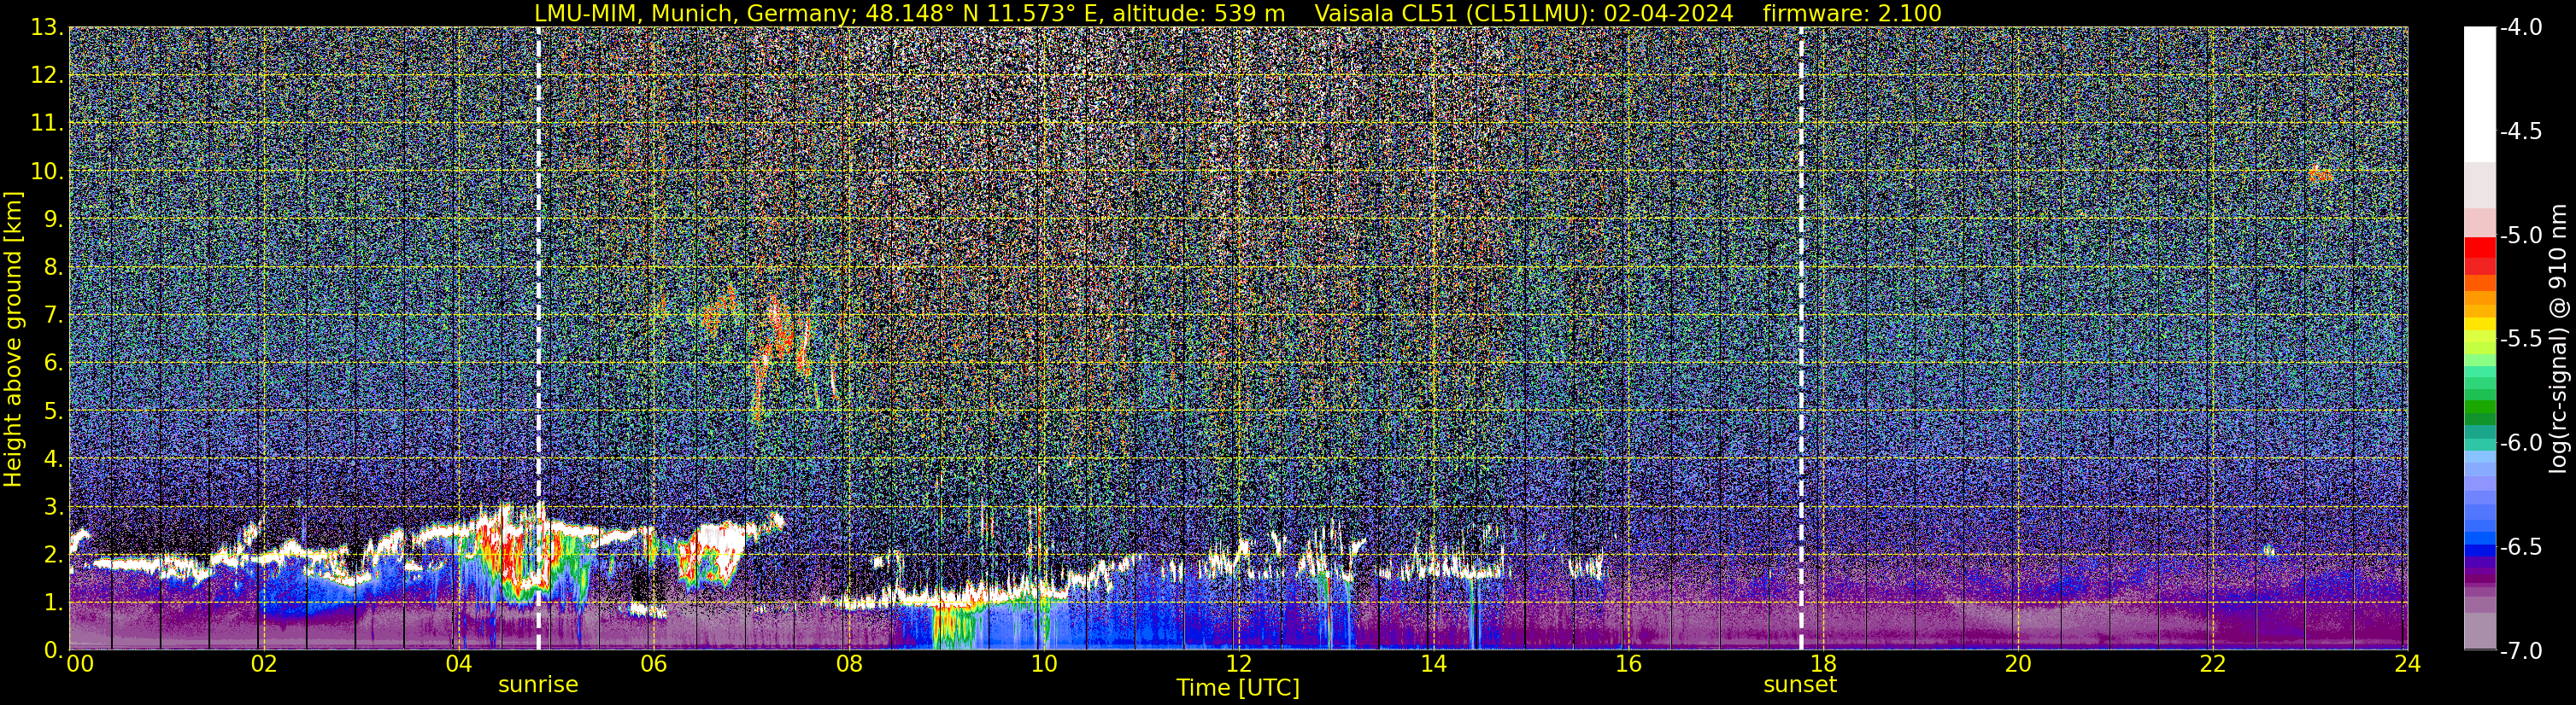Click the dashed white sunrise line
This screenshot has height=705, width=2576.
pyautogui.click(x=538, y=340)
